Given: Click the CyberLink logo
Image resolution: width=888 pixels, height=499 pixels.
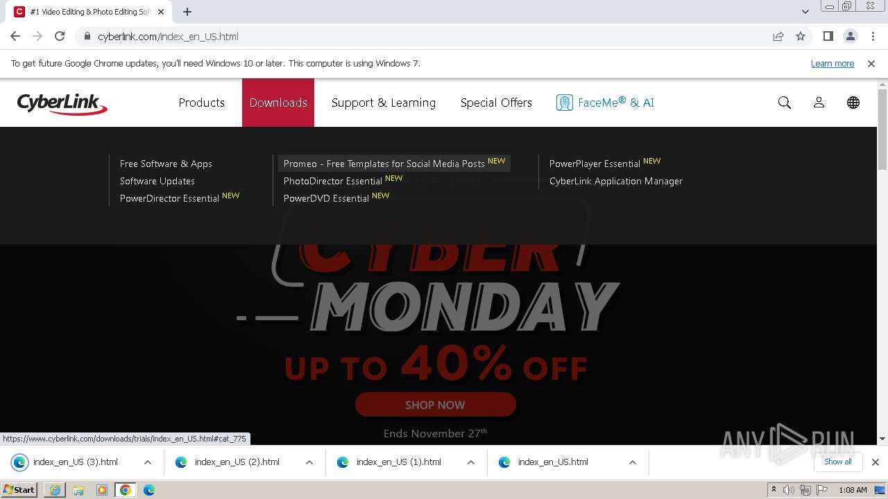Looking at the screenshot, I should (62, 103).
